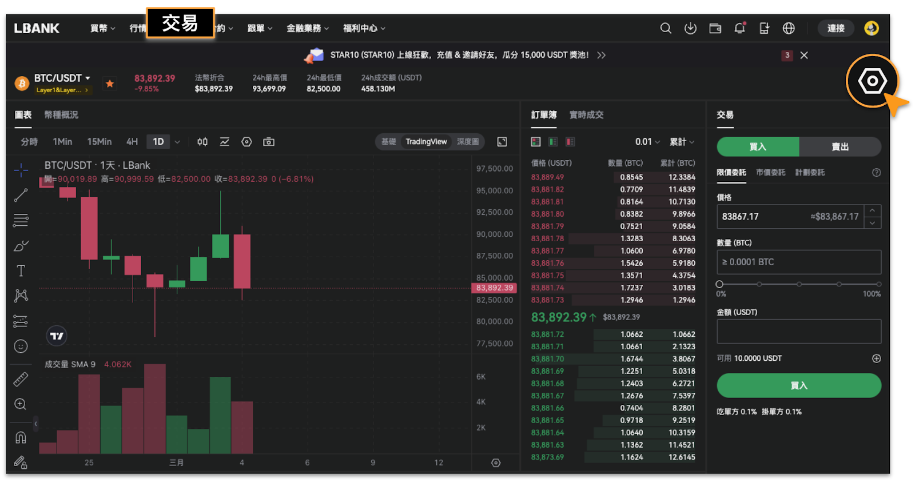Open the 累計 display dropdown
Image resolution: width=915 pixels, height=482 pixels.
tap(682, 142)
